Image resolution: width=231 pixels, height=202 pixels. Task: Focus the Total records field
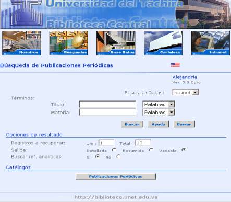coord(143,143)
